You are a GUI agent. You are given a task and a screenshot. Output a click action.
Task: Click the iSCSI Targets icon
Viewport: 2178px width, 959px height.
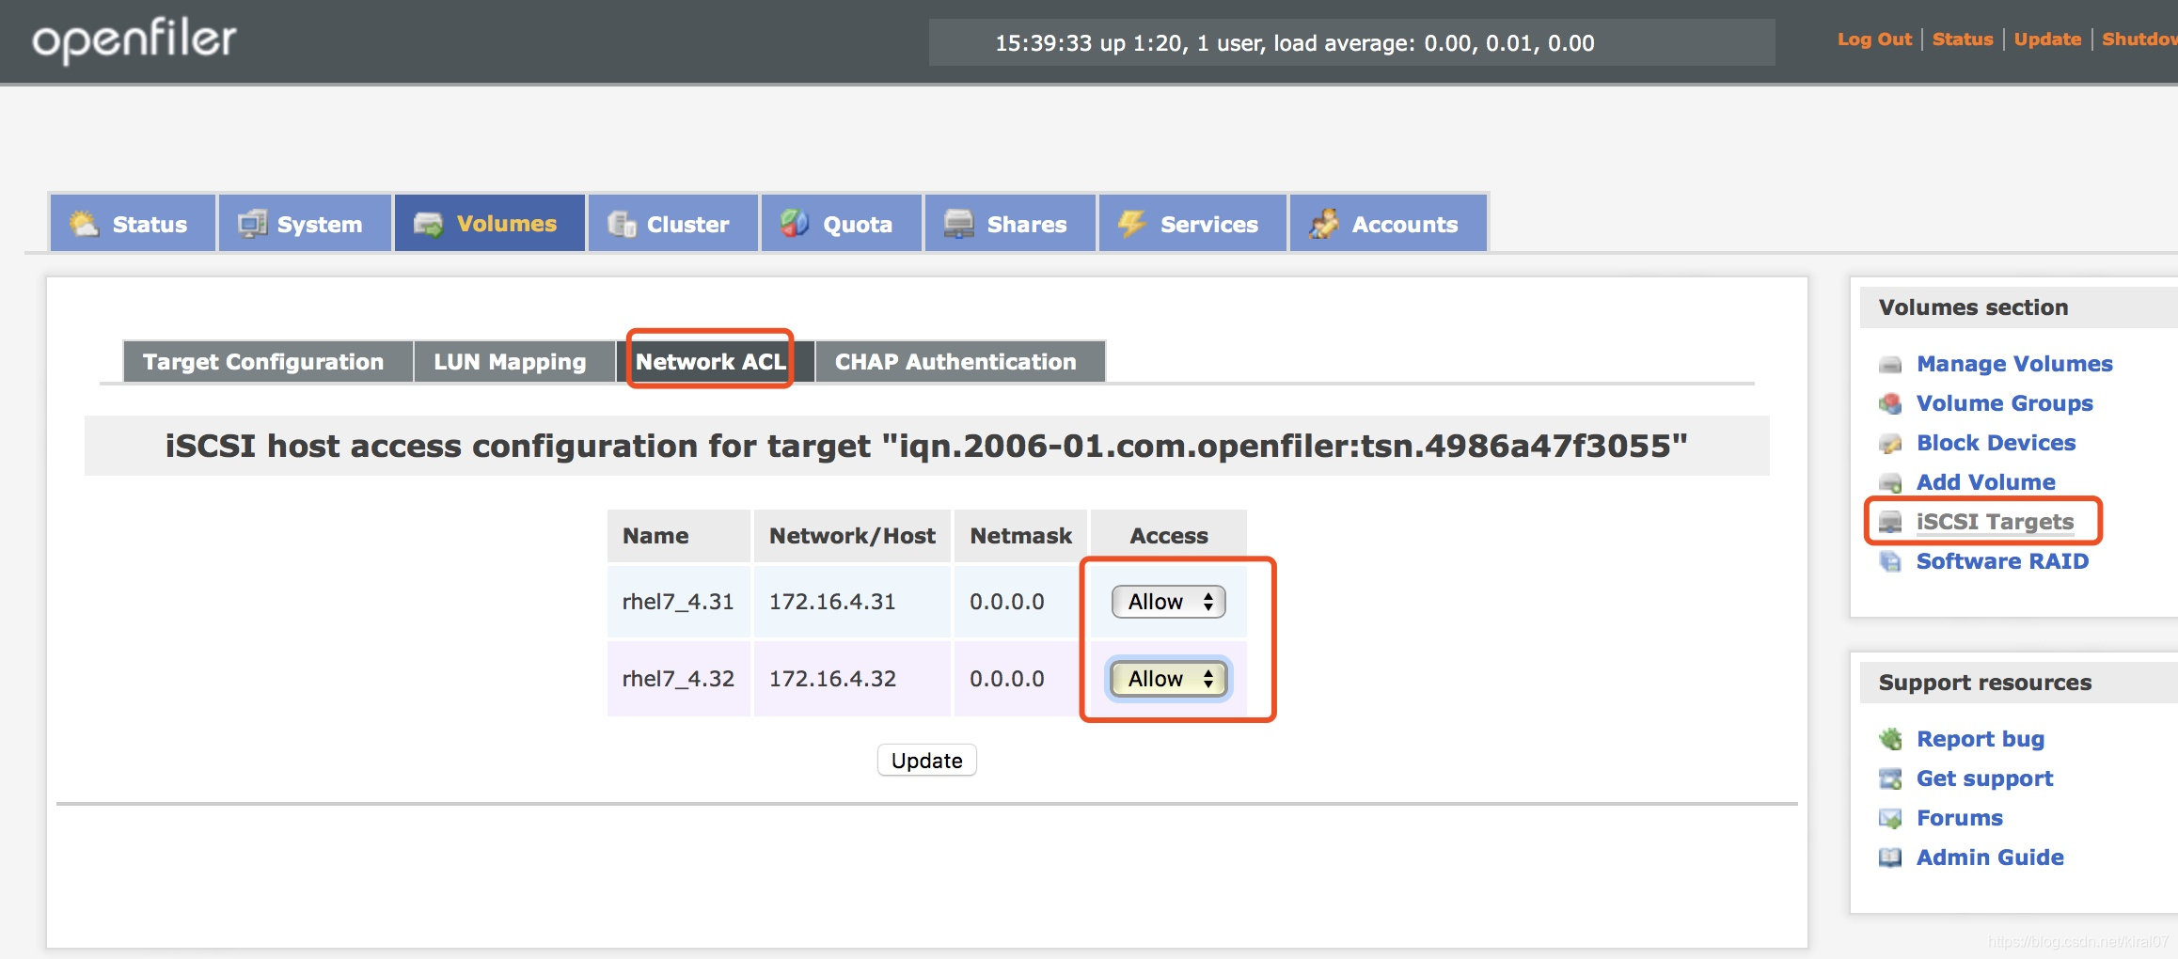(x=1890, y=523)
